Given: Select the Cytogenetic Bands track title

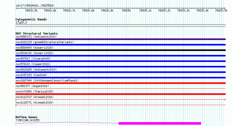Looking at the screenshot, I should 31,19.
